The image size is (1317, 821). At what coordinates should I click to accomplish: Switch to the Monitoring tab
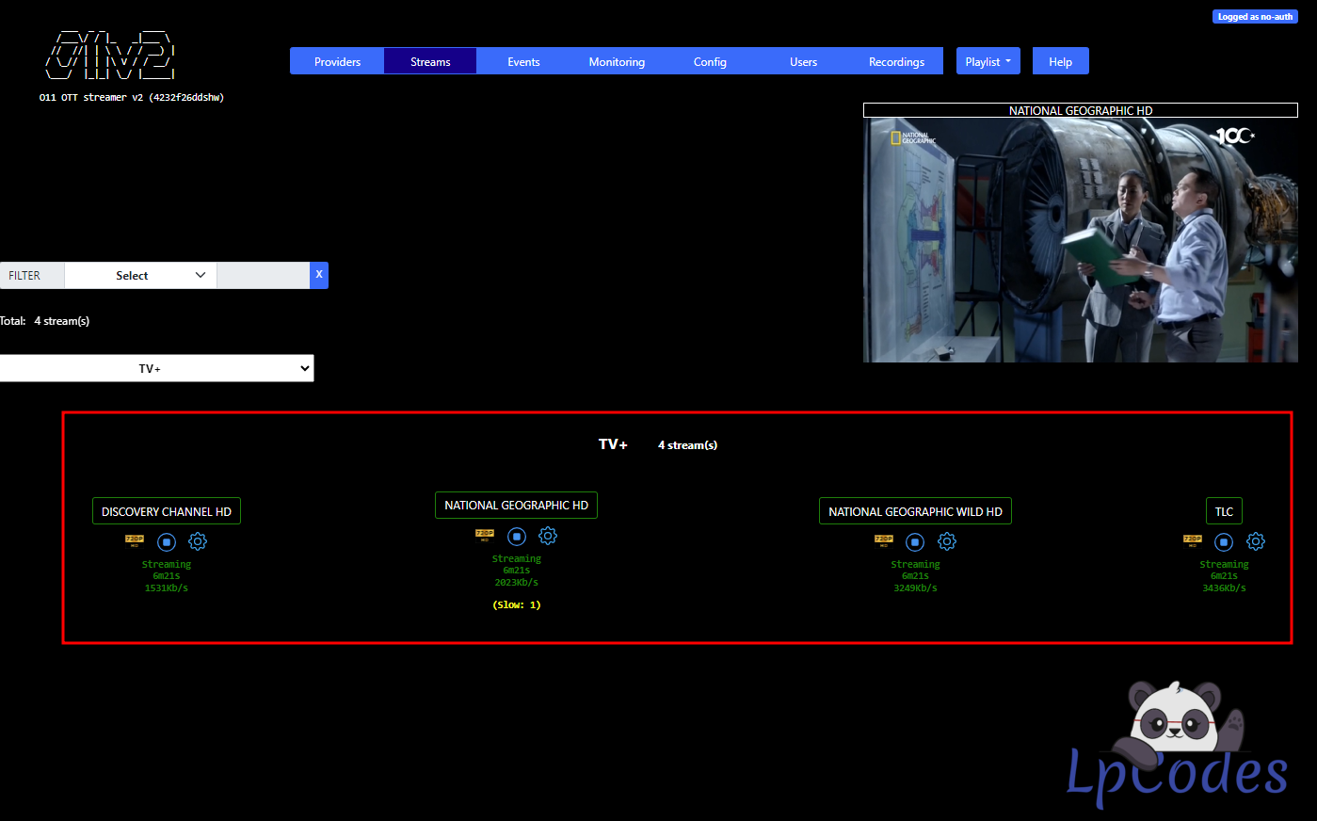coord(616,60)
